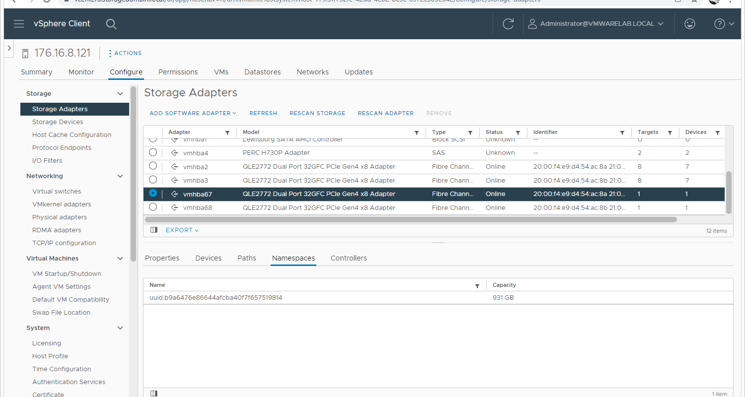Click adapter icon for vmhba67

click(174, 194)
